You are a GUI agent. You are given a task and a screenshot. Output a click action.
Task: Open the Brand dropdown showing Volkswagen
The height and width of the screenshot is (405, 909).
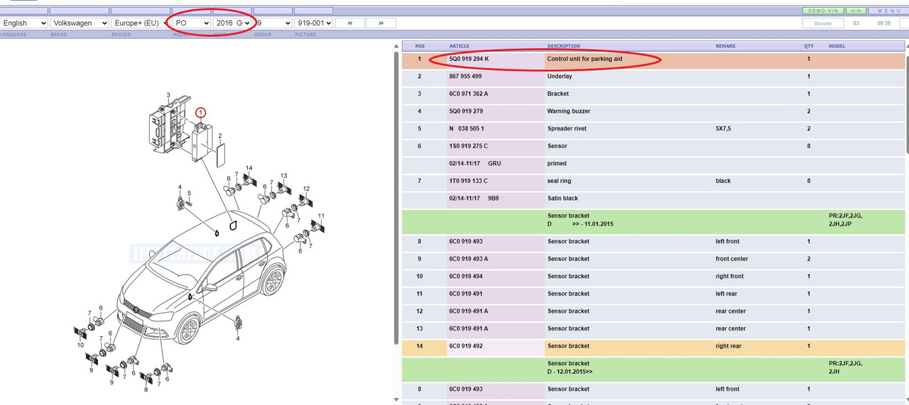79,23
